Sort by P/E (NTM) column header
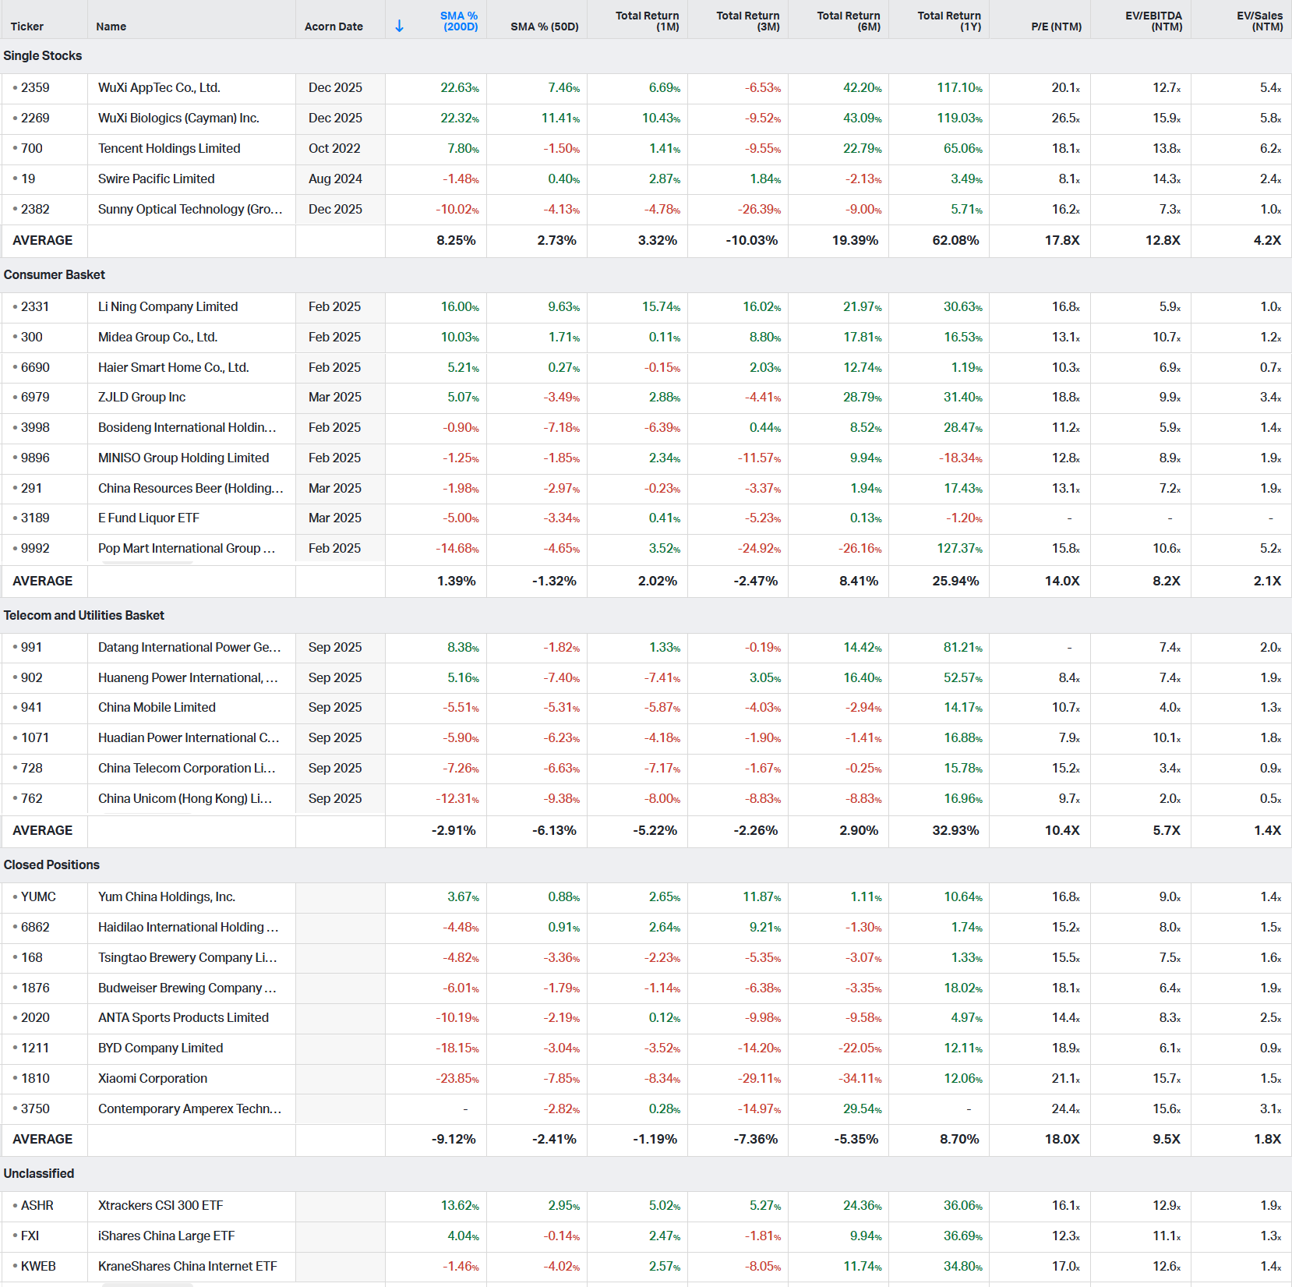This screenshot has height=1287, width=1292. tap(1056, 27)
